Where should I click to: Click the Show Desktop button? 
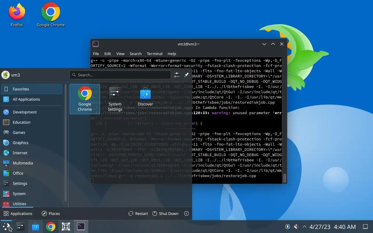[x=365, y=227]
